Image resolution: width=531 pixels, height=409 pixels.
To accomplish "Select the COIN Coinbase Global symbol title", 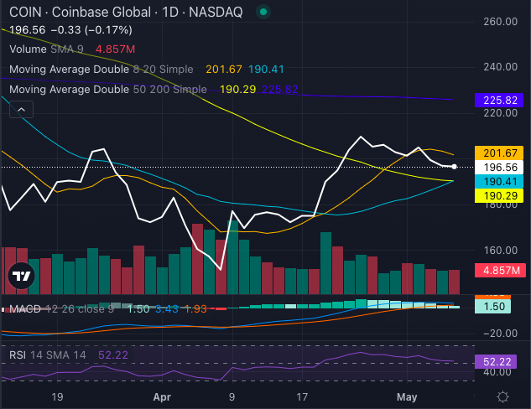I will tap(126, 13).
